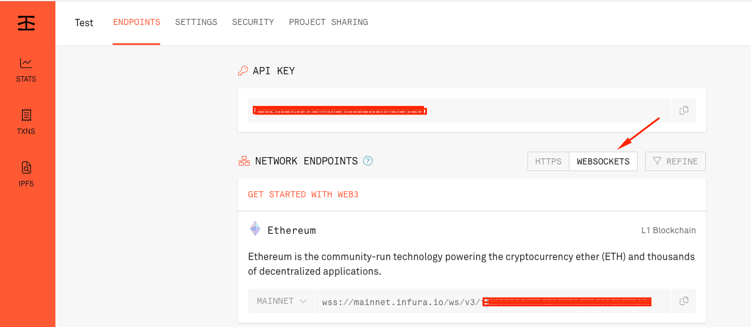
Task: Click the key icon beside API KEY
Action: tap(243, 71)
